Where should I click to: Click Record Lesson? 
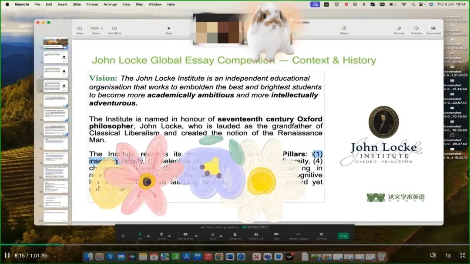298,236
